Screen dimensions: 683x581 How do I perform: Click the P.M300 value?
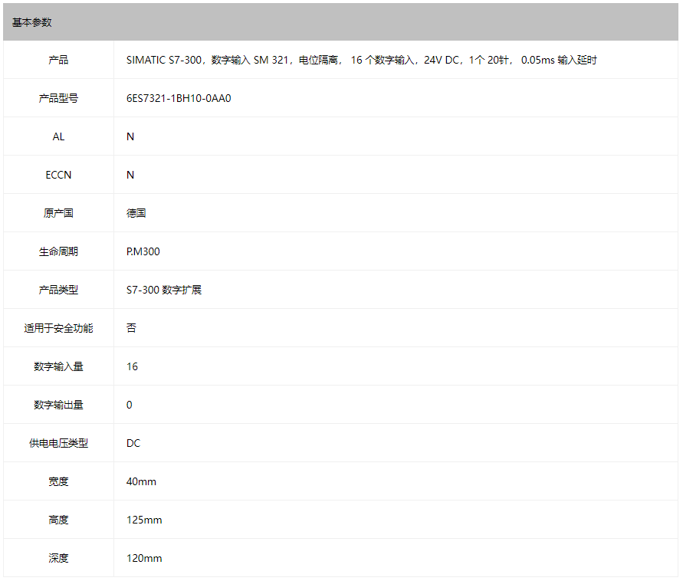point(143,251)
